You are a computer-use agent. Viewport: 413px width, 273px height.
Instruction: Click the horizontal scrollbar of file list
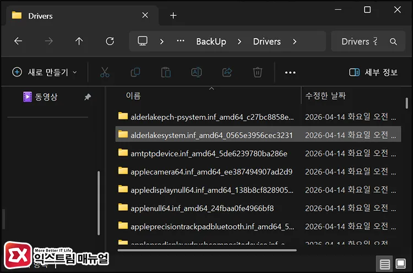pos(207,250)
